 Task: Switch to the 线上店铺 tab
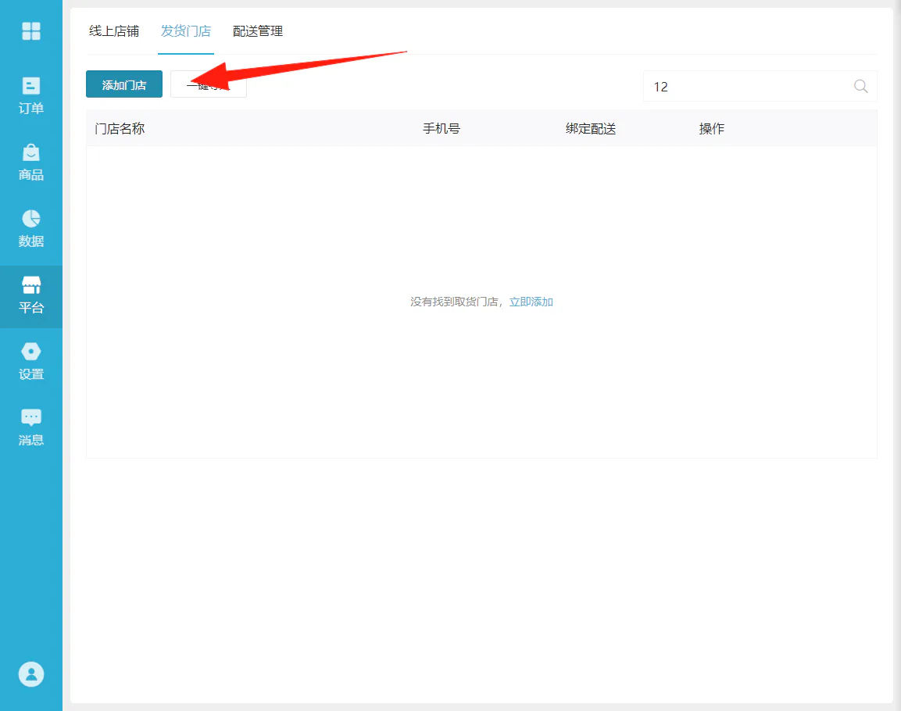coord(114,31)
